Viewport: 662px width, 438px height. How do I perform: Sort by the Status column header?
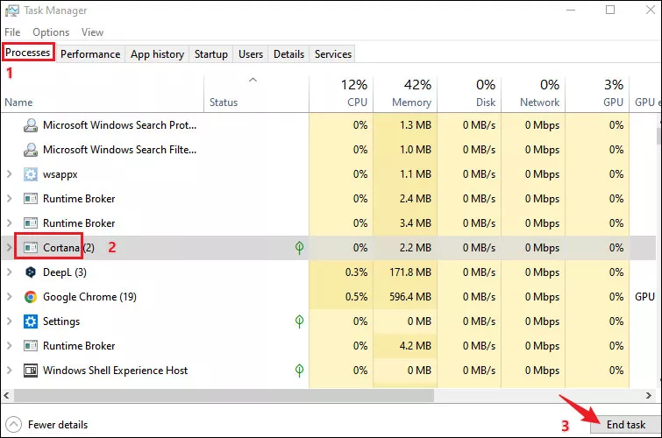pyautogui.click(x=256, y=102)
